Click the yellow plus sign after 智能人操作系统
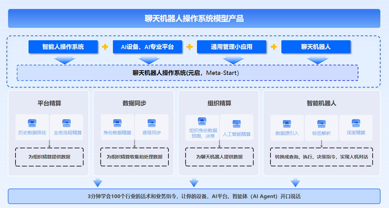The height and width of the screenshot is (208, 389). 105,47
